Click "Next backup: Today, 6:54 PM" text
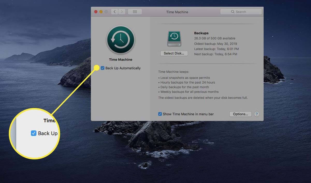The width and height of the screenshot is (311, 183). pyautogui.click(x=215, y=54)
